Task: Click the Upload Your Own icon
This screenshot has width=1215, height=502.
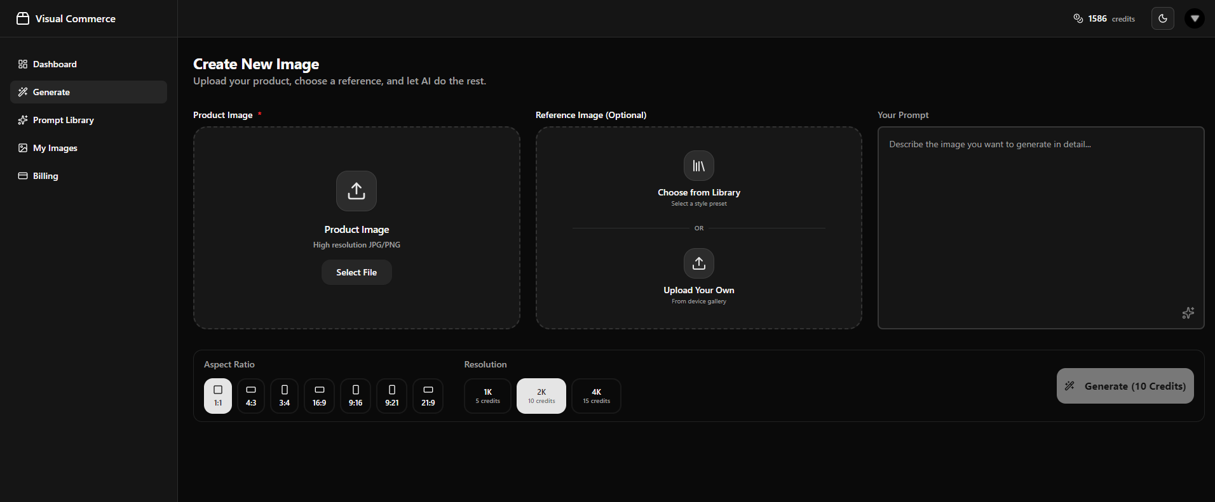Action: (698, 263)
